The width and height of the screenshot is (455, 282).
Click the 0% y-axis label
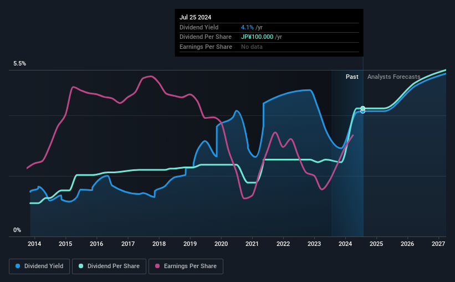[x=17, y=230]
